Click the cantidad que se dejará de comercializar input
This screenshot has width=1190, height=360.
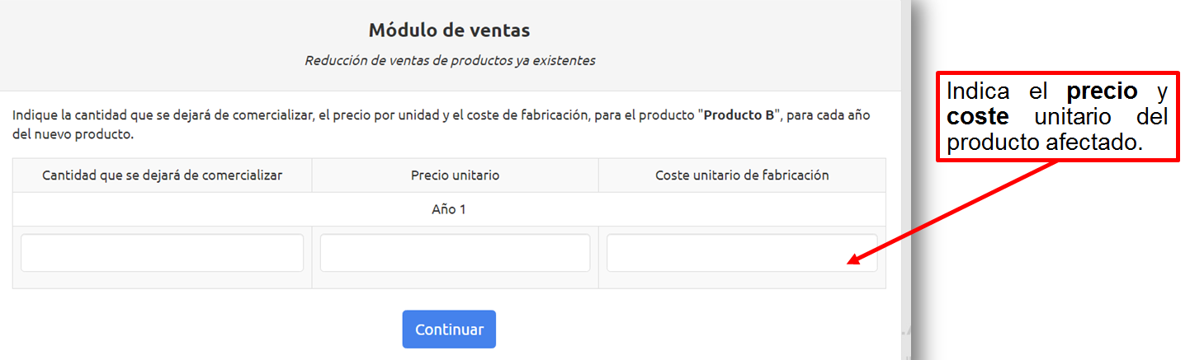(x=163, y=253)
